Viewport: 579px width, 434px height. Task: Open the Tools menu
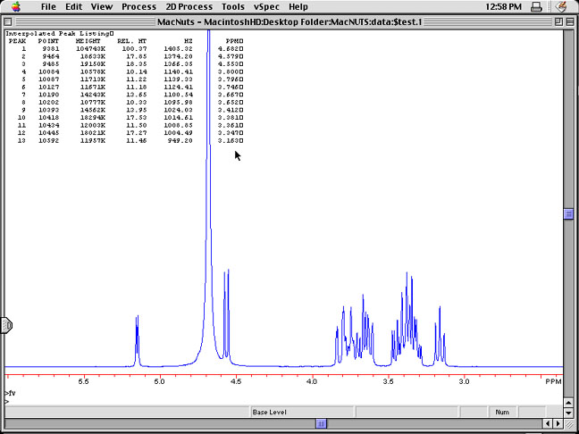click(233, 6)
